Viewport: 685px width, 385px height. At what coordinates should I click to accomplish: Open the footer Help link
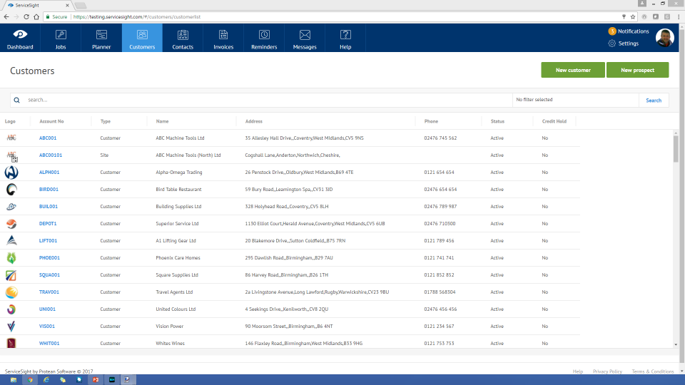[577, 371]
